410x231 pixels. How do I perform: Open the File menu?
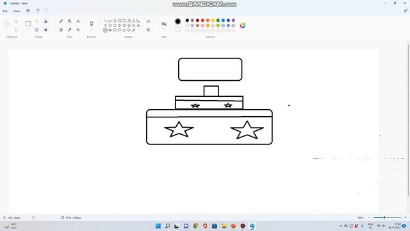[5, 11]
